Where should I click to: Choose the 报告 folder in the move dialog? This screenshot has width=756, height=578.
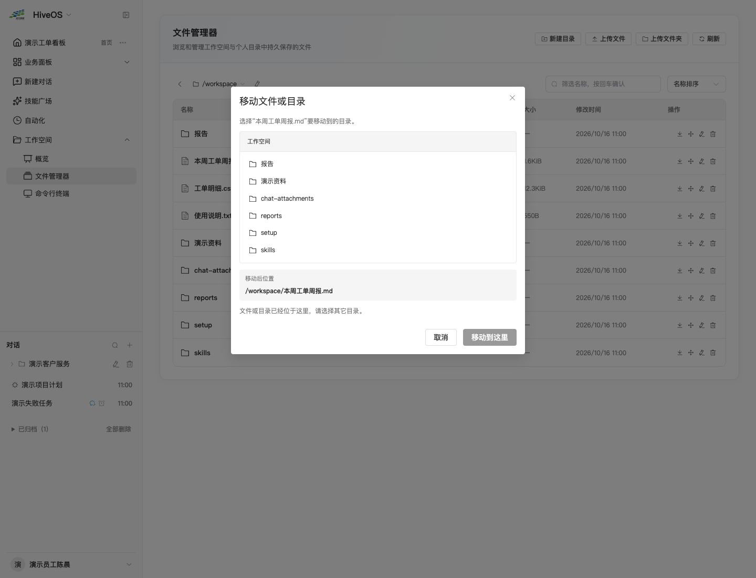click(x=378, y=164)
